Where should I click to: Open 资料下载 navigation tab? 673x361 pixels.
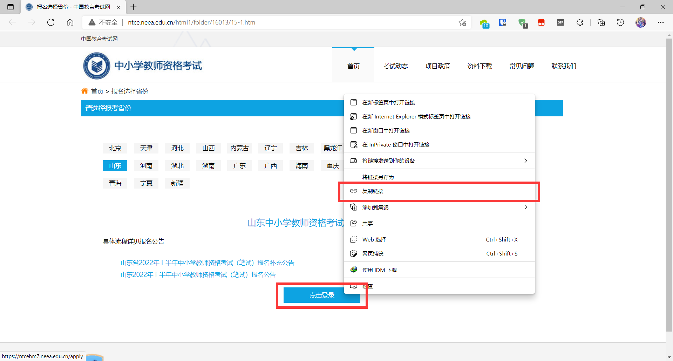click(x=480, y=66)
